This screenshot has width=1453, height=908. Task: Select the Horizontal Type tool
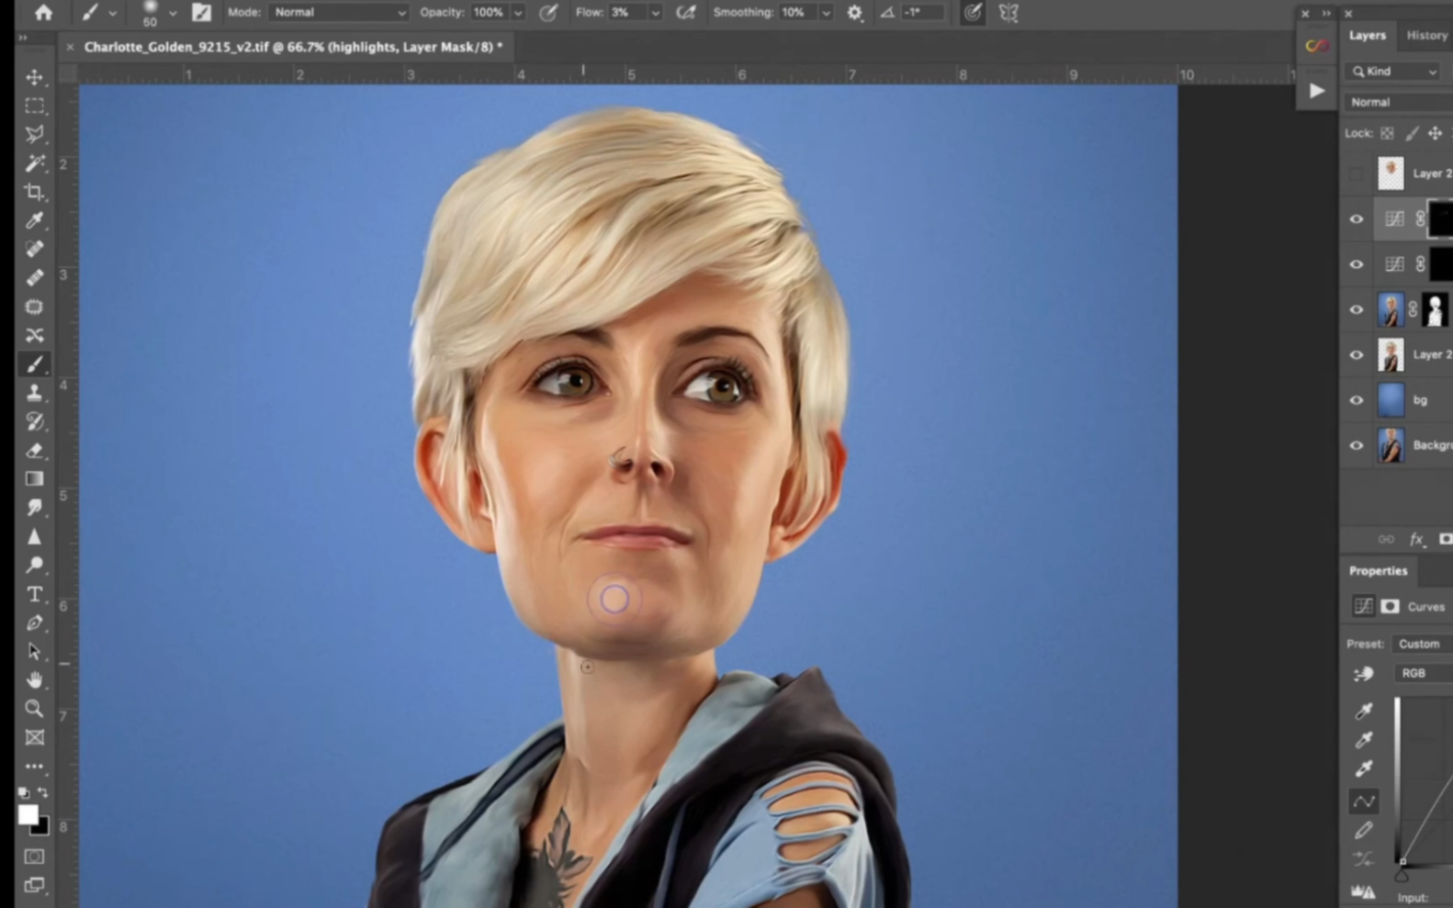(35, 595)
